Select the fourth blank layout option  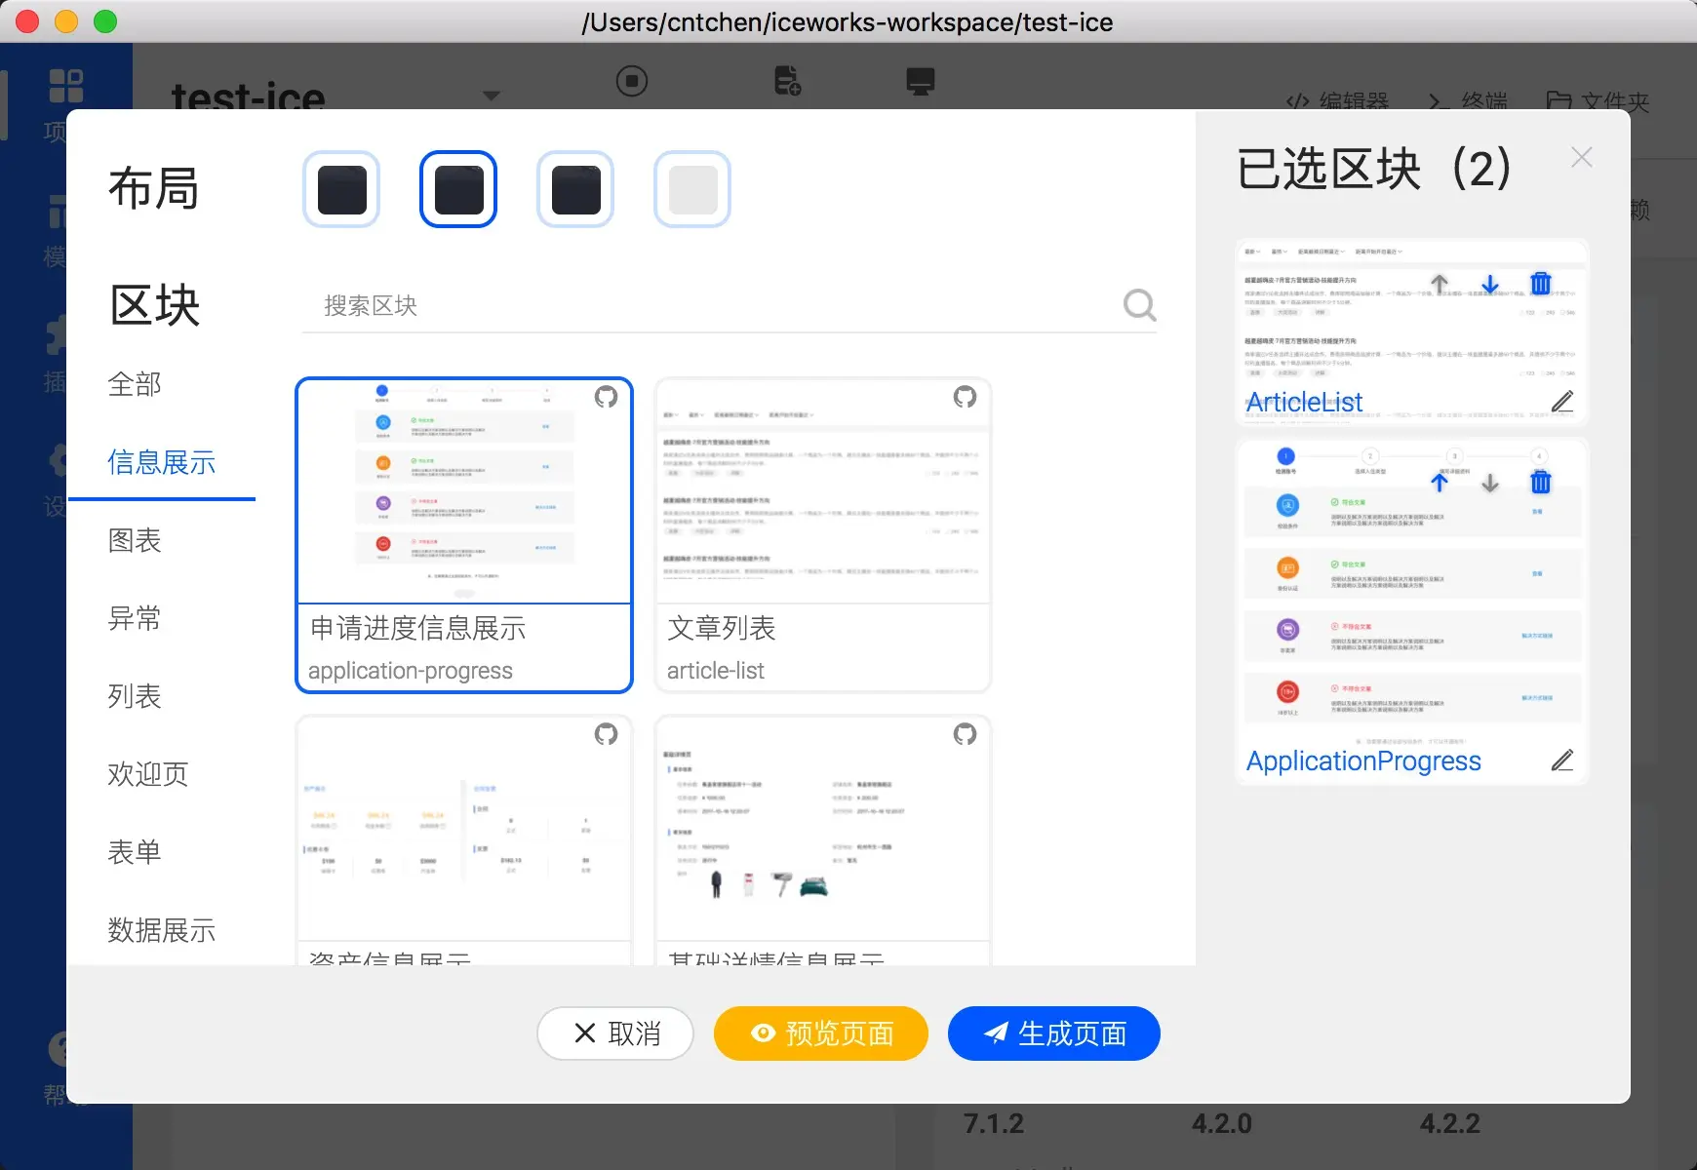[x=692, y=189]
